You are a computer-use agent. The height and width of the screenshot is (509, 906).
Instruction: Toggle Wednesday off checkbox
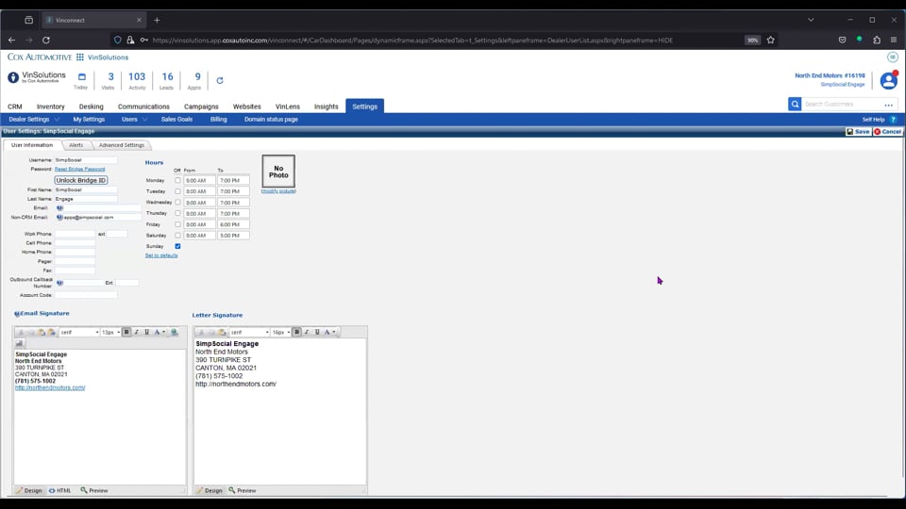click(x=178, y=202)
